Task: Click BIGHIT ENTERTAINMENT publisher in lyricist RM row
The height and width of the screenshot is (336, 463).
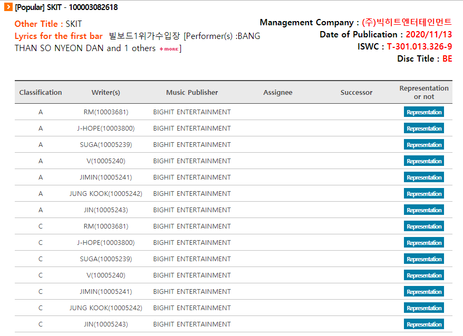Action: (x=192, y=112)
